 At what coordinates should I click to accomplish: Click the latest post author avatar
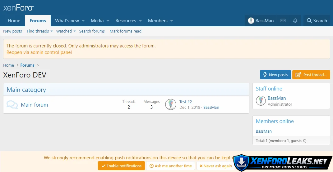click(x=171, y=105)
